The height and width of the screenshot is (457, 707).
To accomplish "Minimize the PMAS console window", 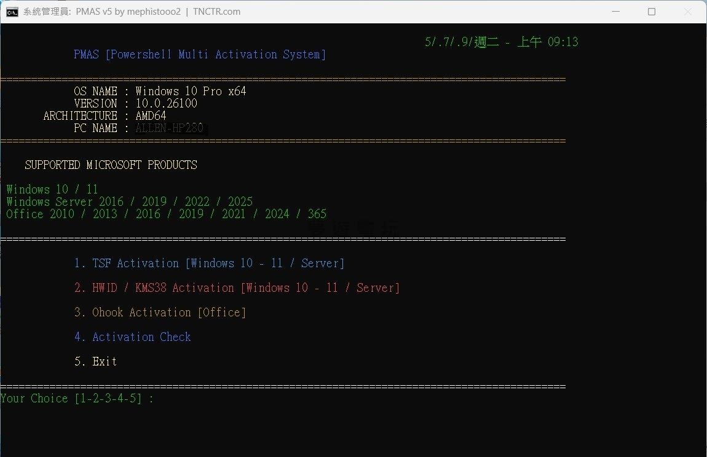I will [616, 12].
